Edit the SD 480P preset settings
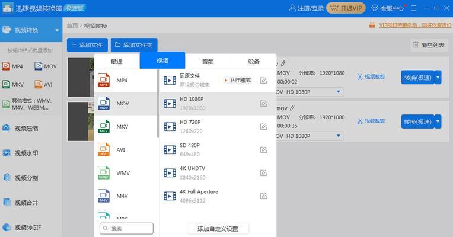453x237 pixels. pyautogui.click(x=263, y=149)
